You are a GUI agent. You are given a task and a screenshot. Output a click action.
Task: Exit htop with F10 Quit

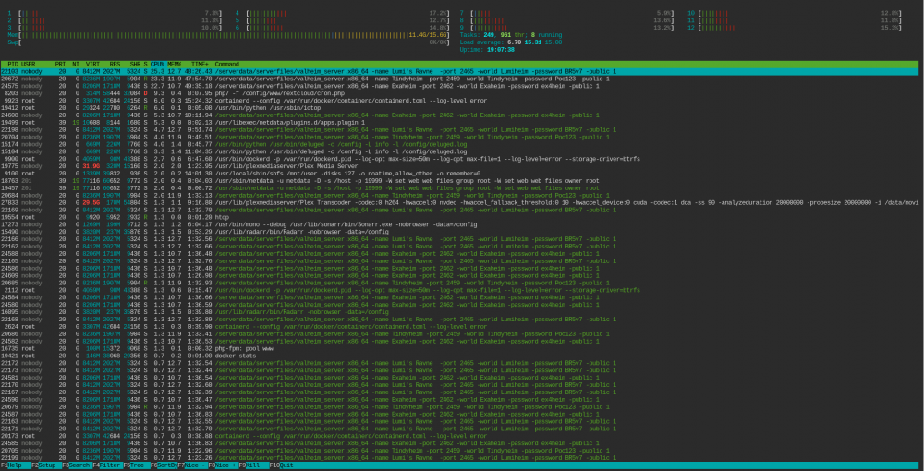click(x=282, y=465)
